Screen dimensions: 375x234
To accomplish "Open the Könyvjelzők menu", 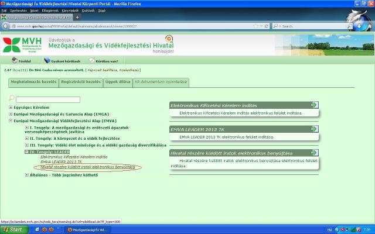I will click(x=70, y=11).
